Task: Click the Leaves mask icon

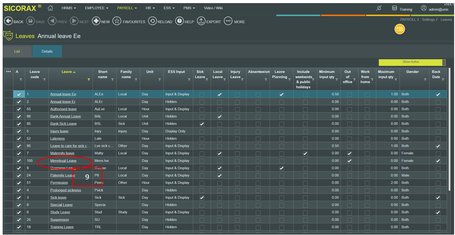Action: pyautogui.click(x=7, y=36)
